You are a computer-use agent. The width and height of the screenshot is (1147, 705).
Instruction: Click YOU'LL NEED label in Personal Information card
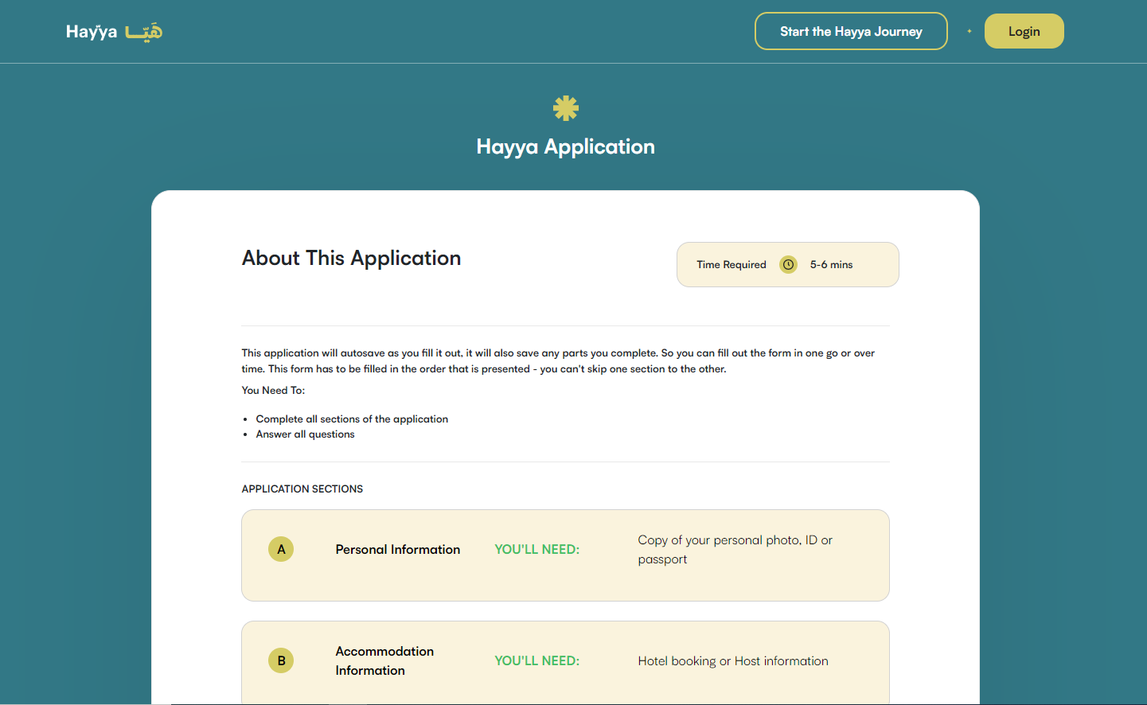[537, 549]
